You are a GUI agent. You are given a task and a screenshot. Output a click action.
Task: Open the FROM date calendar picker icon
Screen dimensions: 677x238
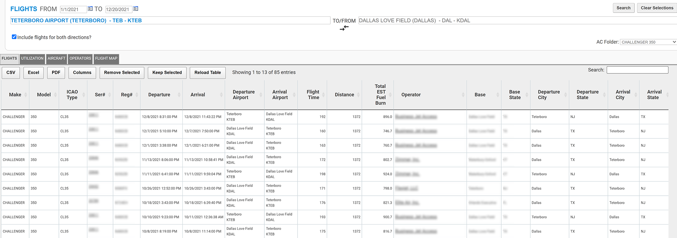click(x=90, y=8)
